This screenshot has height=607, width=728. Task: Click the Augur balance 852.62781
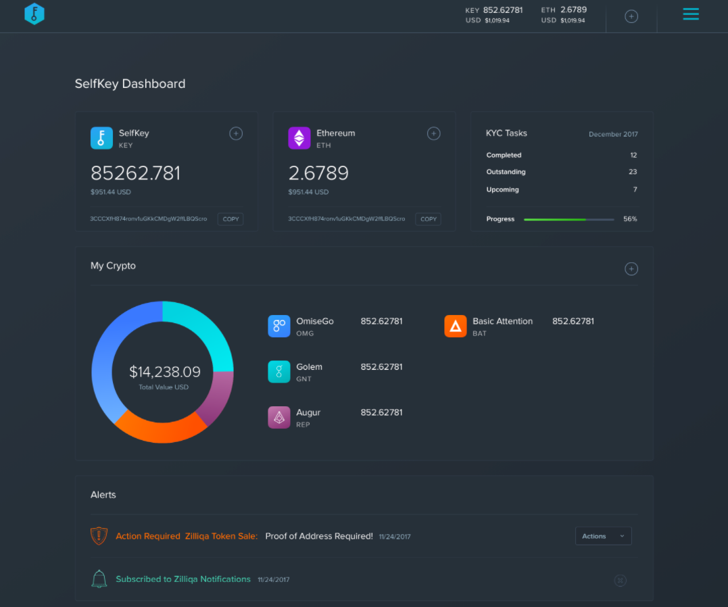click(x=382, y=412)
